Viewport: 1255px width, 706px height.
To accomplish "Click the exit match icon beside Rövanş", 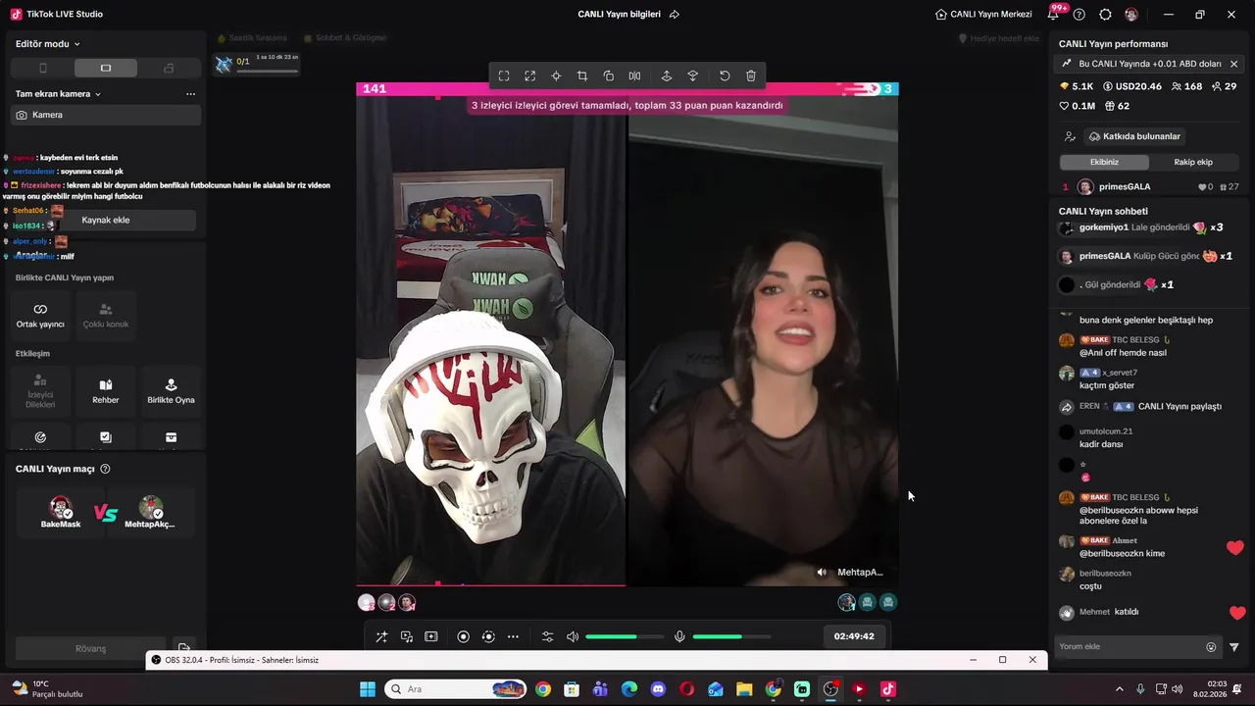I will coord(183,648).
